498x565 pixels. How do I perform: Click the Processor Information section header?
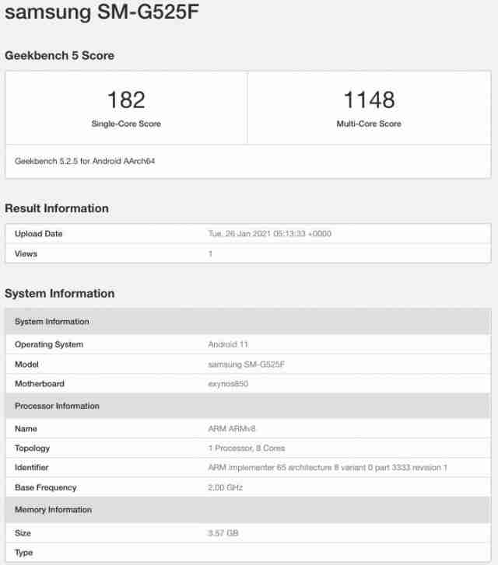248,406
